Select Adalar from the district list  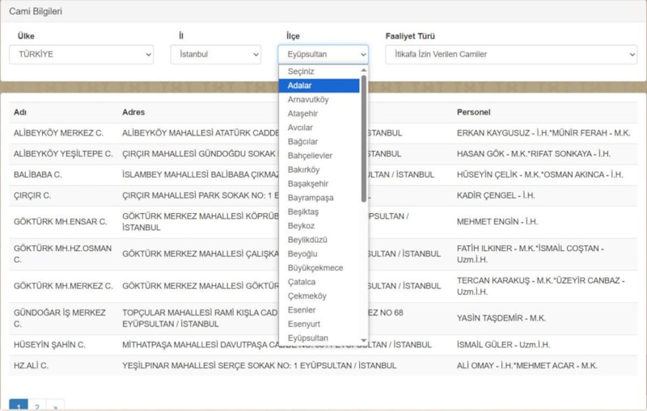coord(319,86)
